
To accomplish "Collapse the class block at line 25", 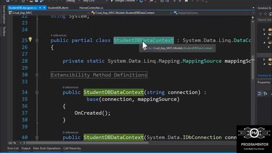I will pyautogui.click(x=37, y=40).
